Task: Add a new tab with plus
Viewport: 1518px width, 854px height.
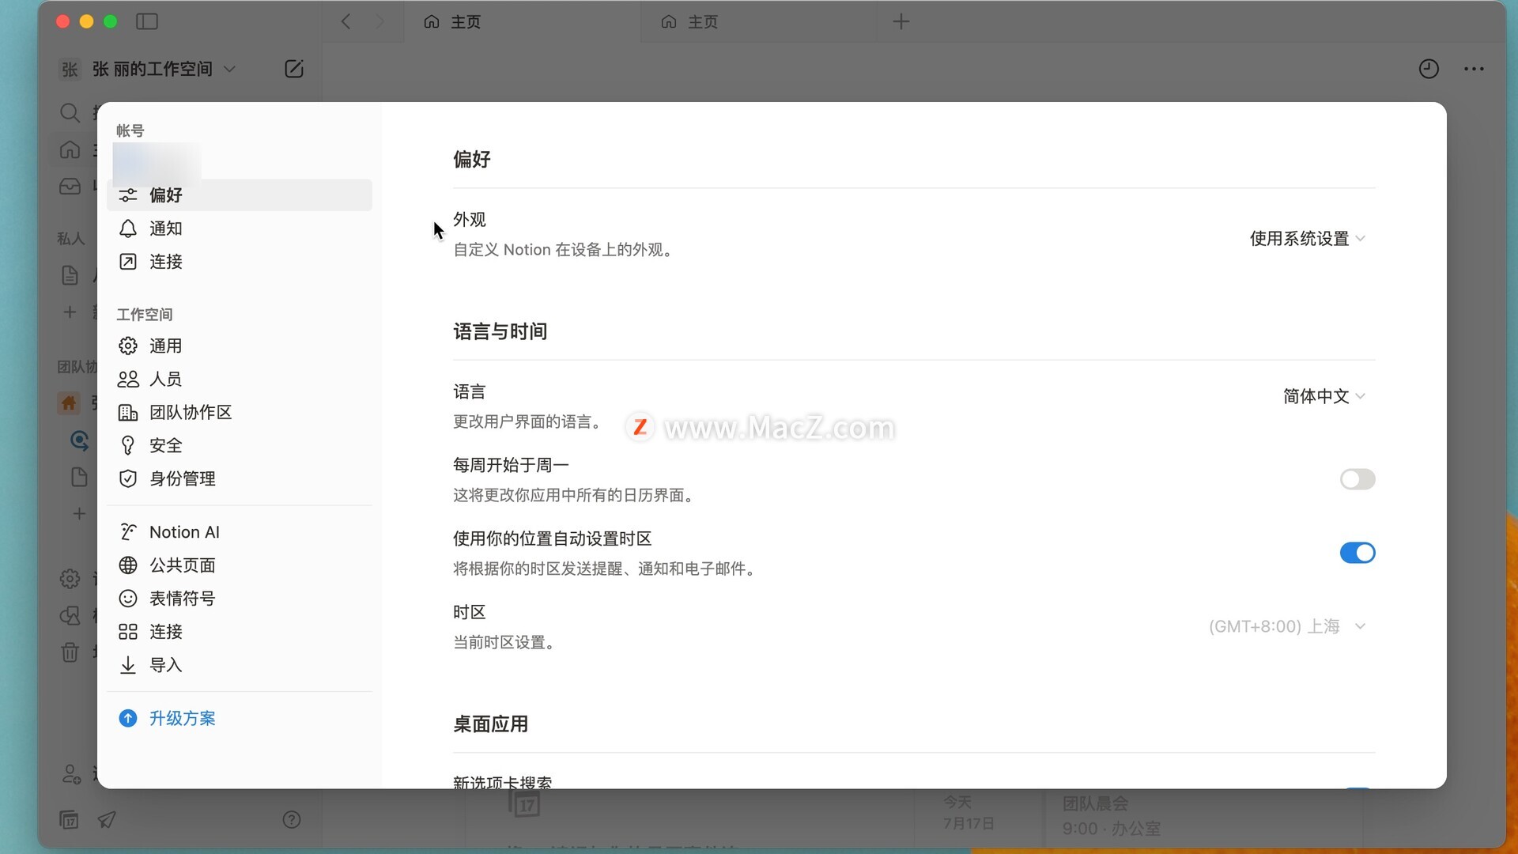Action: [x=901, y=21]
